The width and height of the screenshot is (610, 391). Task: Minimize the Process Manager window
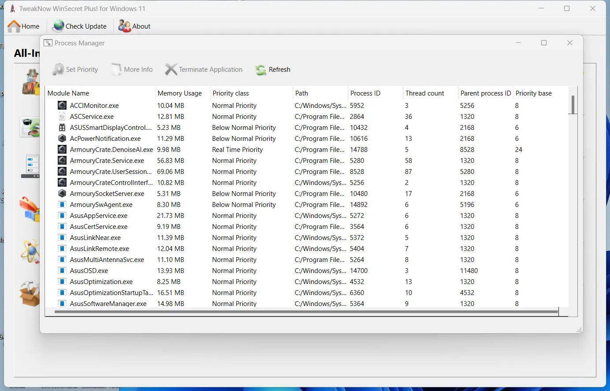pos(518,43)
